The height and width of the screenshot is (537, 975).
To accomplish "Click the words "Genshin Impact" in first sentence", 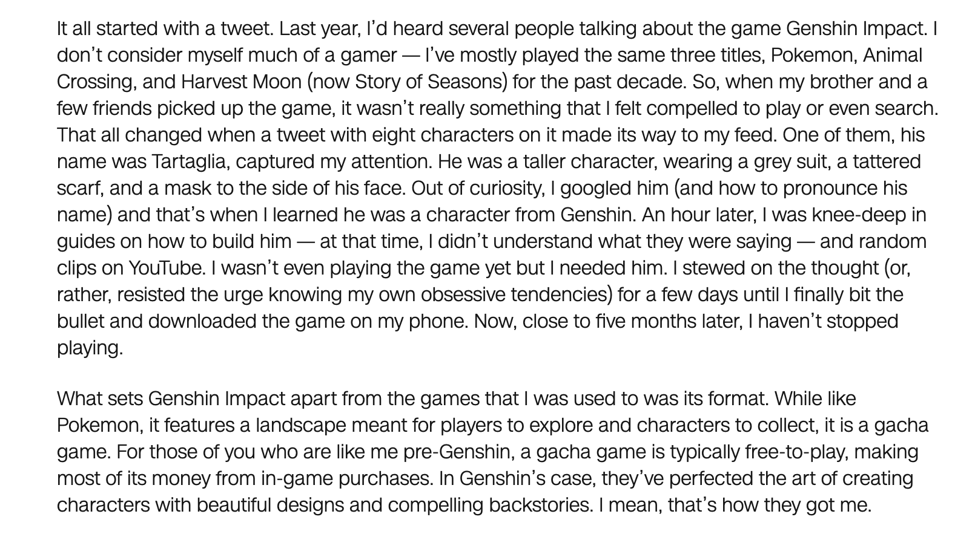I will pyautogui.click(x=856, y=28).
